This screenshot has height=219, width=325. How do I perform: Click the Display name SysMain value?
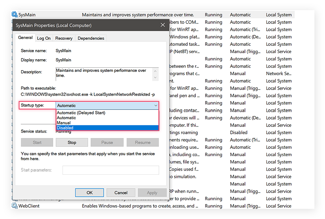pyautogui.click(x=63, y=60)
